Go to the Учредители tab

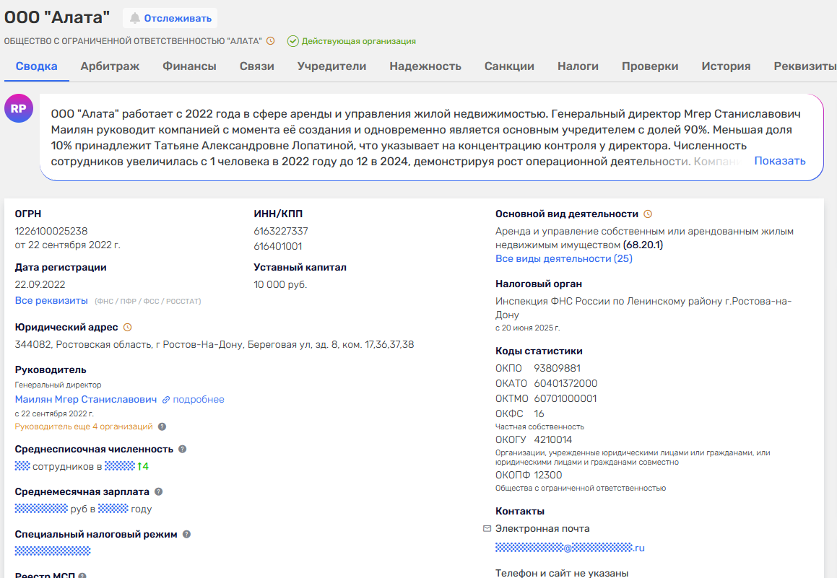point(331,66)
